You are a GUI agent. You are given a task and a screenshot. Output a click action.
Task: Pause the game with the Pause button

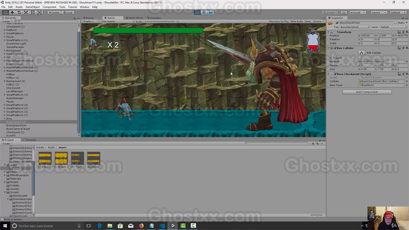tap(204, 13)
